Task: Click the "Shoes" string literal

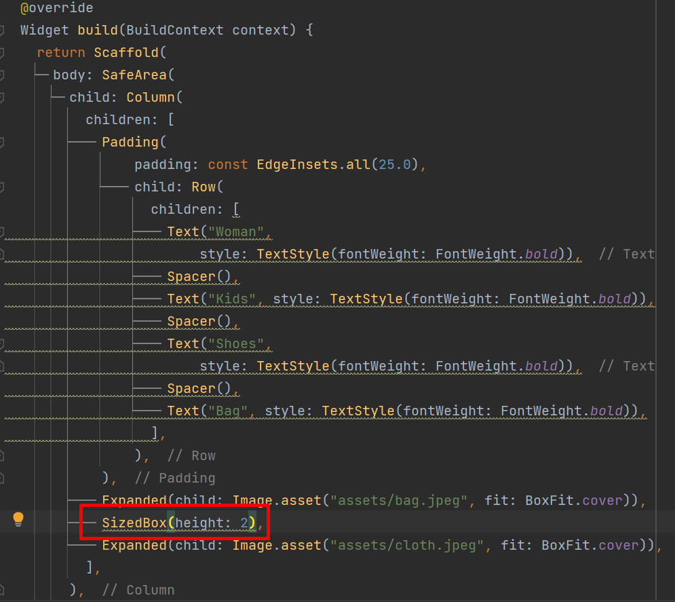Action: click(236, 343)
